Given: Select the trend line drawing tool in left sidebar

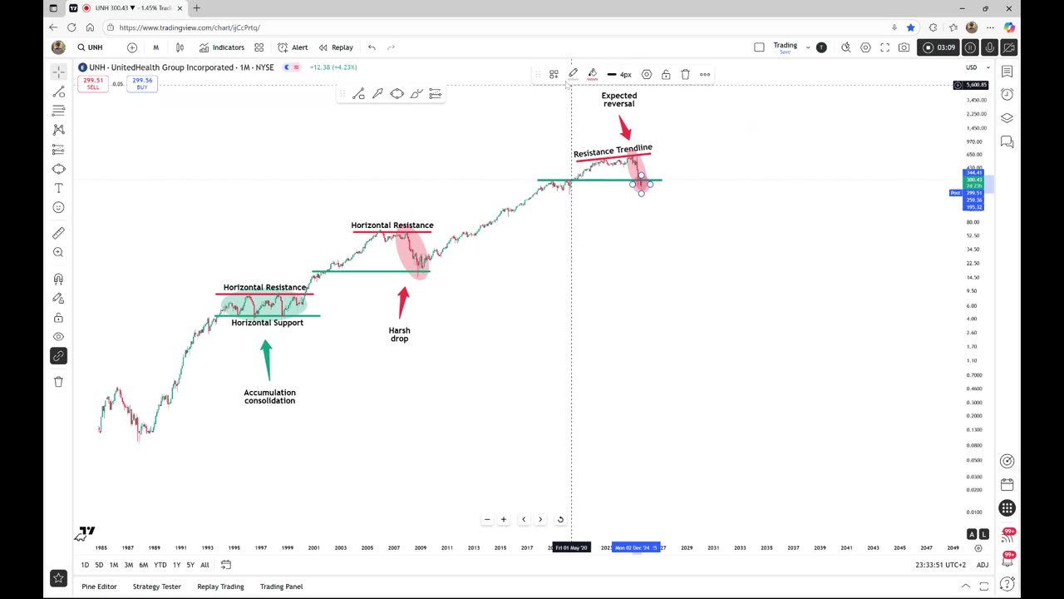Looking at the screenshot, I should click(x=58, y=92).
